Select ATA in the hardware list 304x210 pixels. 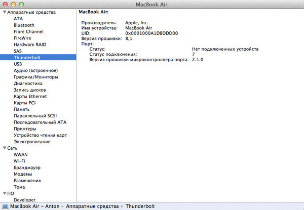pyautogui.click(x=18, y=19)
